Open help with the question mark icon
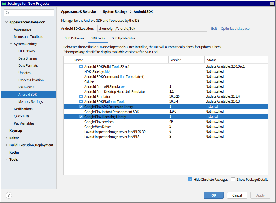Screen dimensions: 276x203 pos(9,195)
